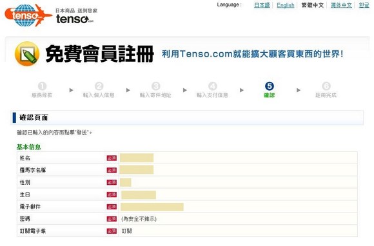Viewport: 374px width, 246px height.
Task: Click the active step 5 確認 circle
Action: click(270, 86)
